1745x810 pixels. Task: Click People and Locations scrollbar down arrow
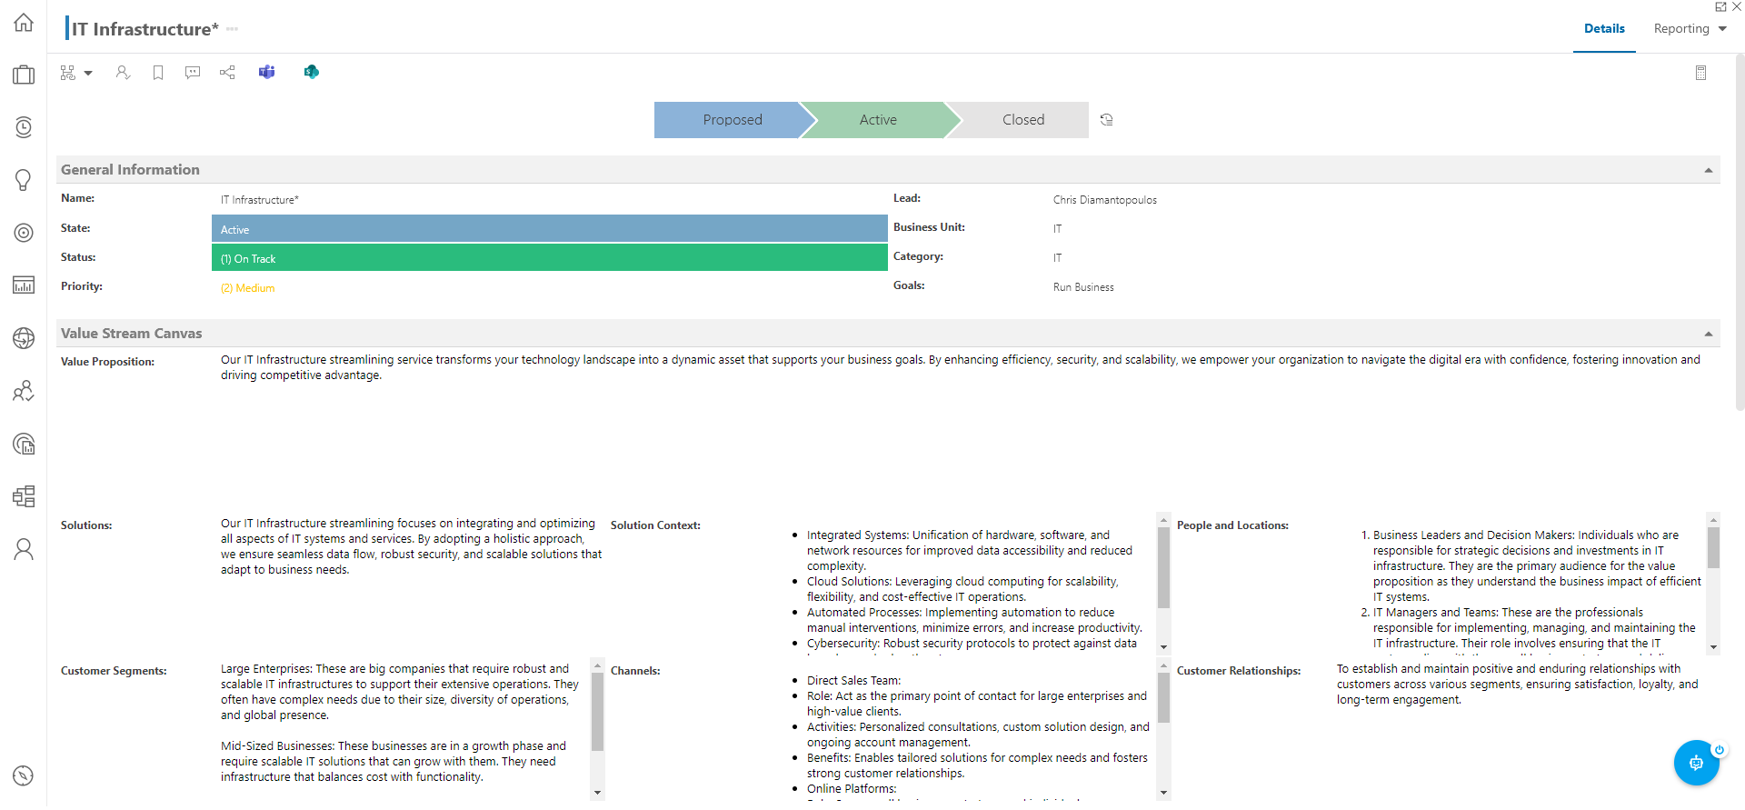[x=1713, y=647]
